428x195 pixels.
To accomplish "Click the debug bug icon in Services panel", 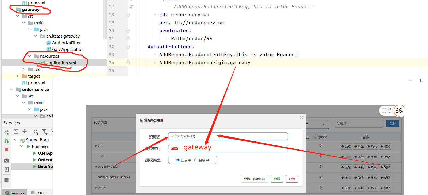I will tap(7, 141).
